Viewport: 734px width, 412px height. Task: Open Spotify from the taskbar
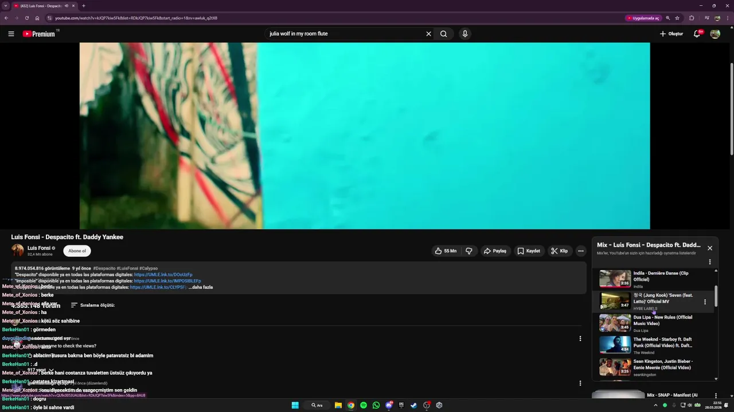point(364,405)
